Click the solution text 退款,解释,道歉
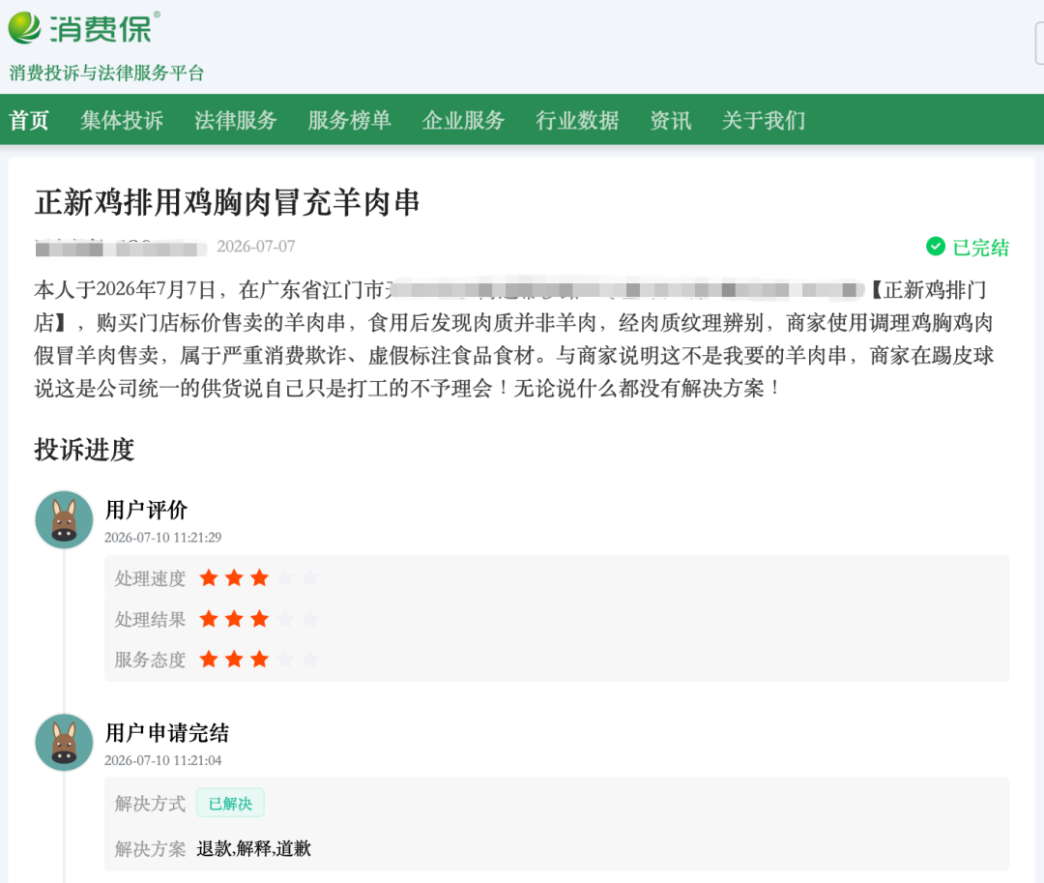Viewport: 1044px width, 883px height. pos(253,848)
